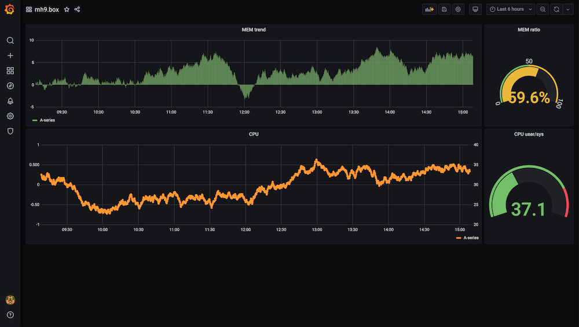
Task: Click the Grafana logo home icon
Action: 10,9
